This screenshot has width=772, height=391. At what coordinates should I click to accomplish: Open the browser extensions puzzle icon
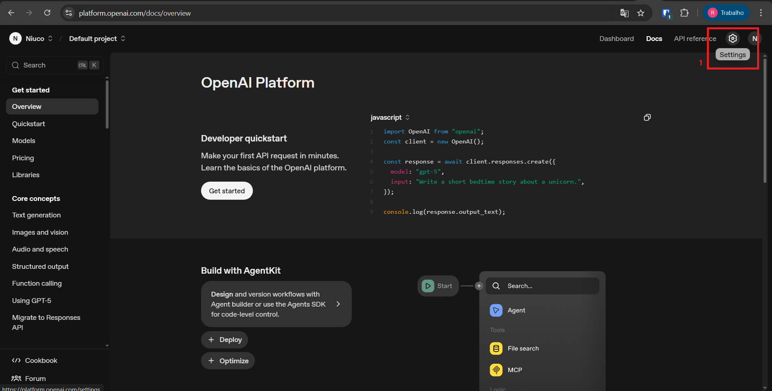coord(684,13)
